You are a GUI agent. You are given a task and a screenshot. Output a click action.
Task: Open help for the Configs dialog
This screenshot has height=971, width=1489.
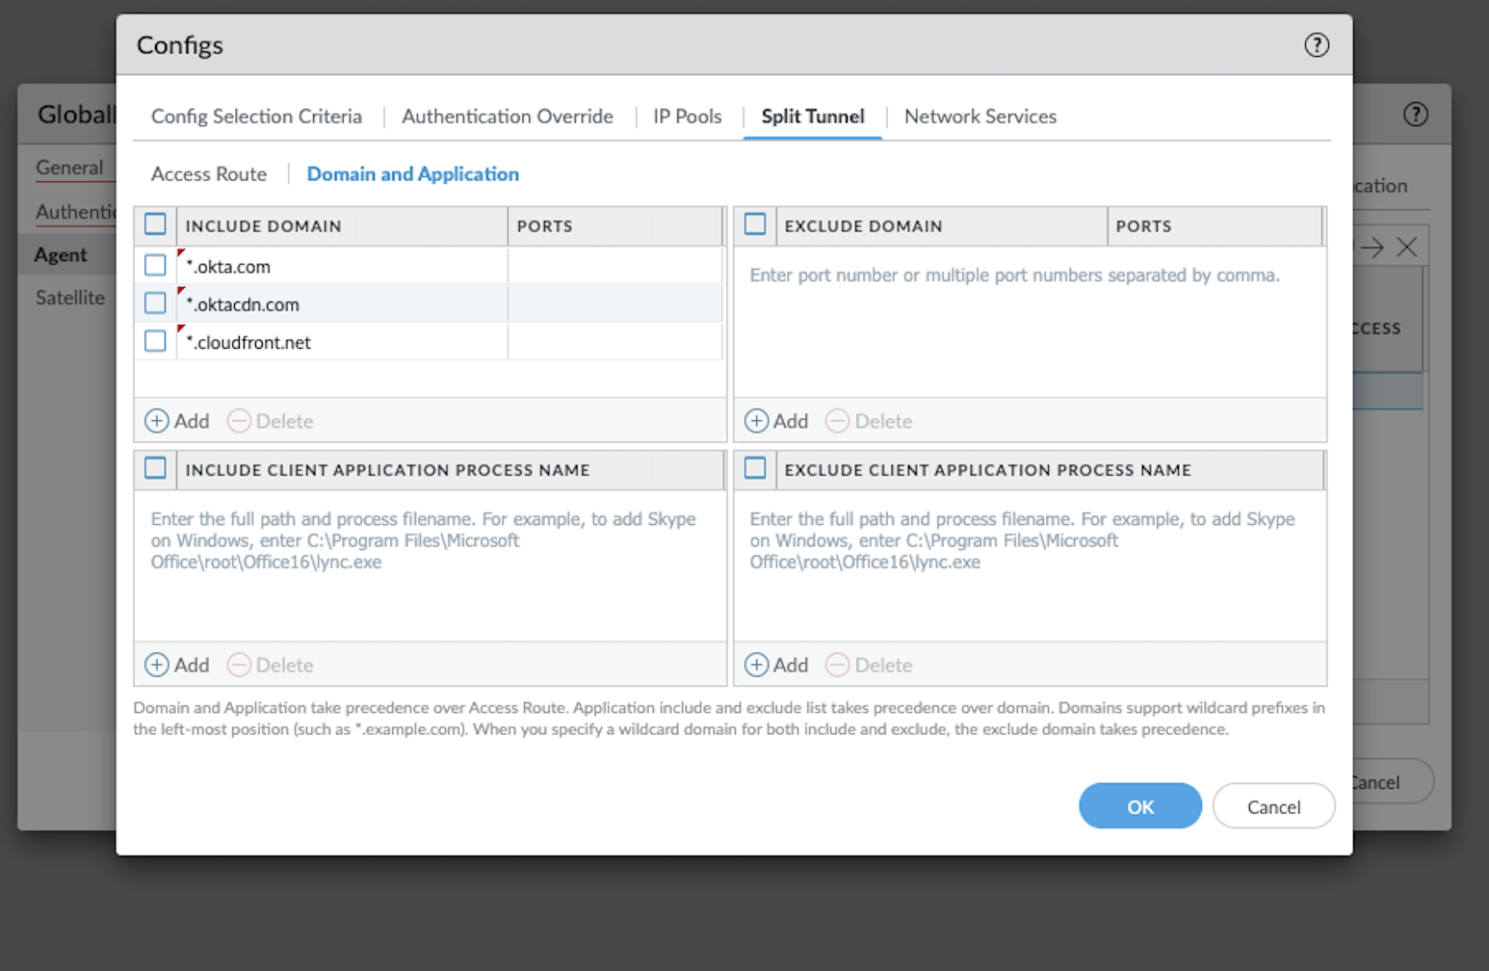tap(1316, 45)
